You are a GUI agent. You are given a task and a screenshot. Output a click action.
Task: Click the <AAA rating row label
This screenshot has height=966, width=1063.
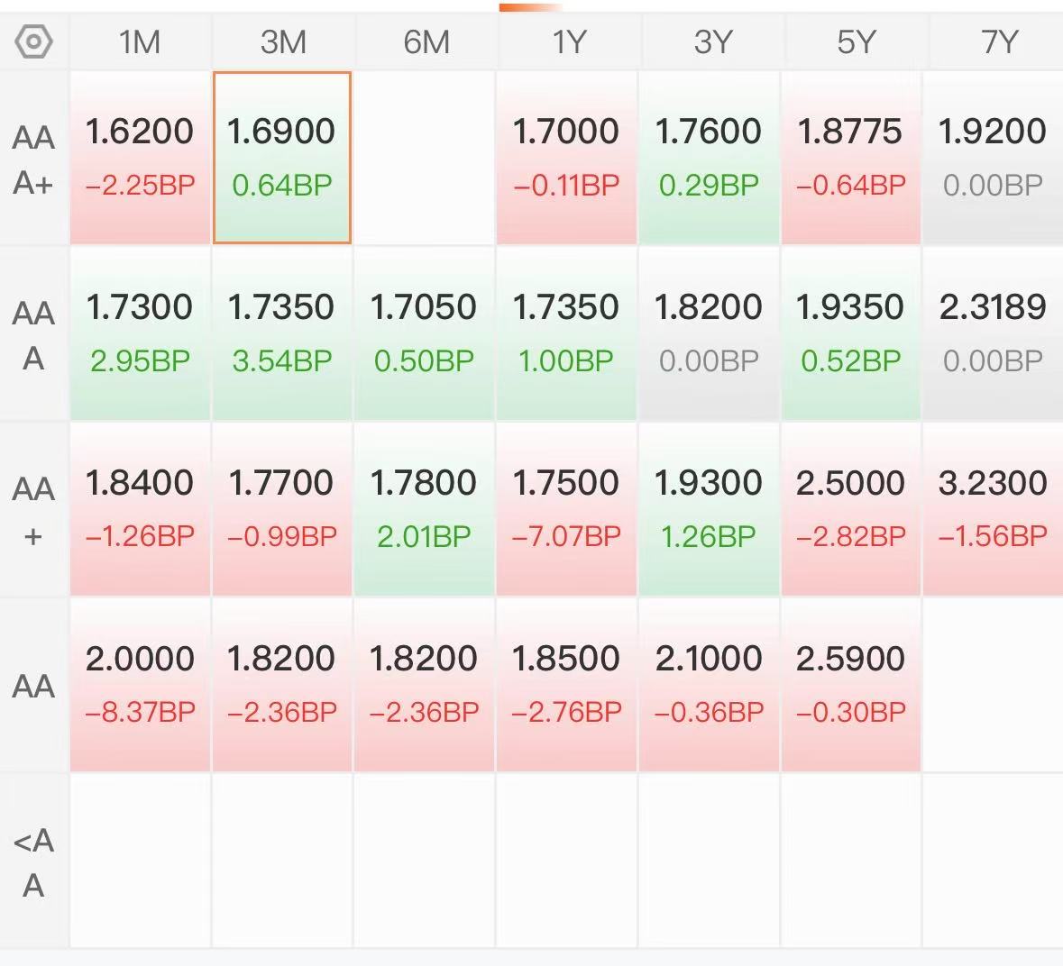coord(33,862)
